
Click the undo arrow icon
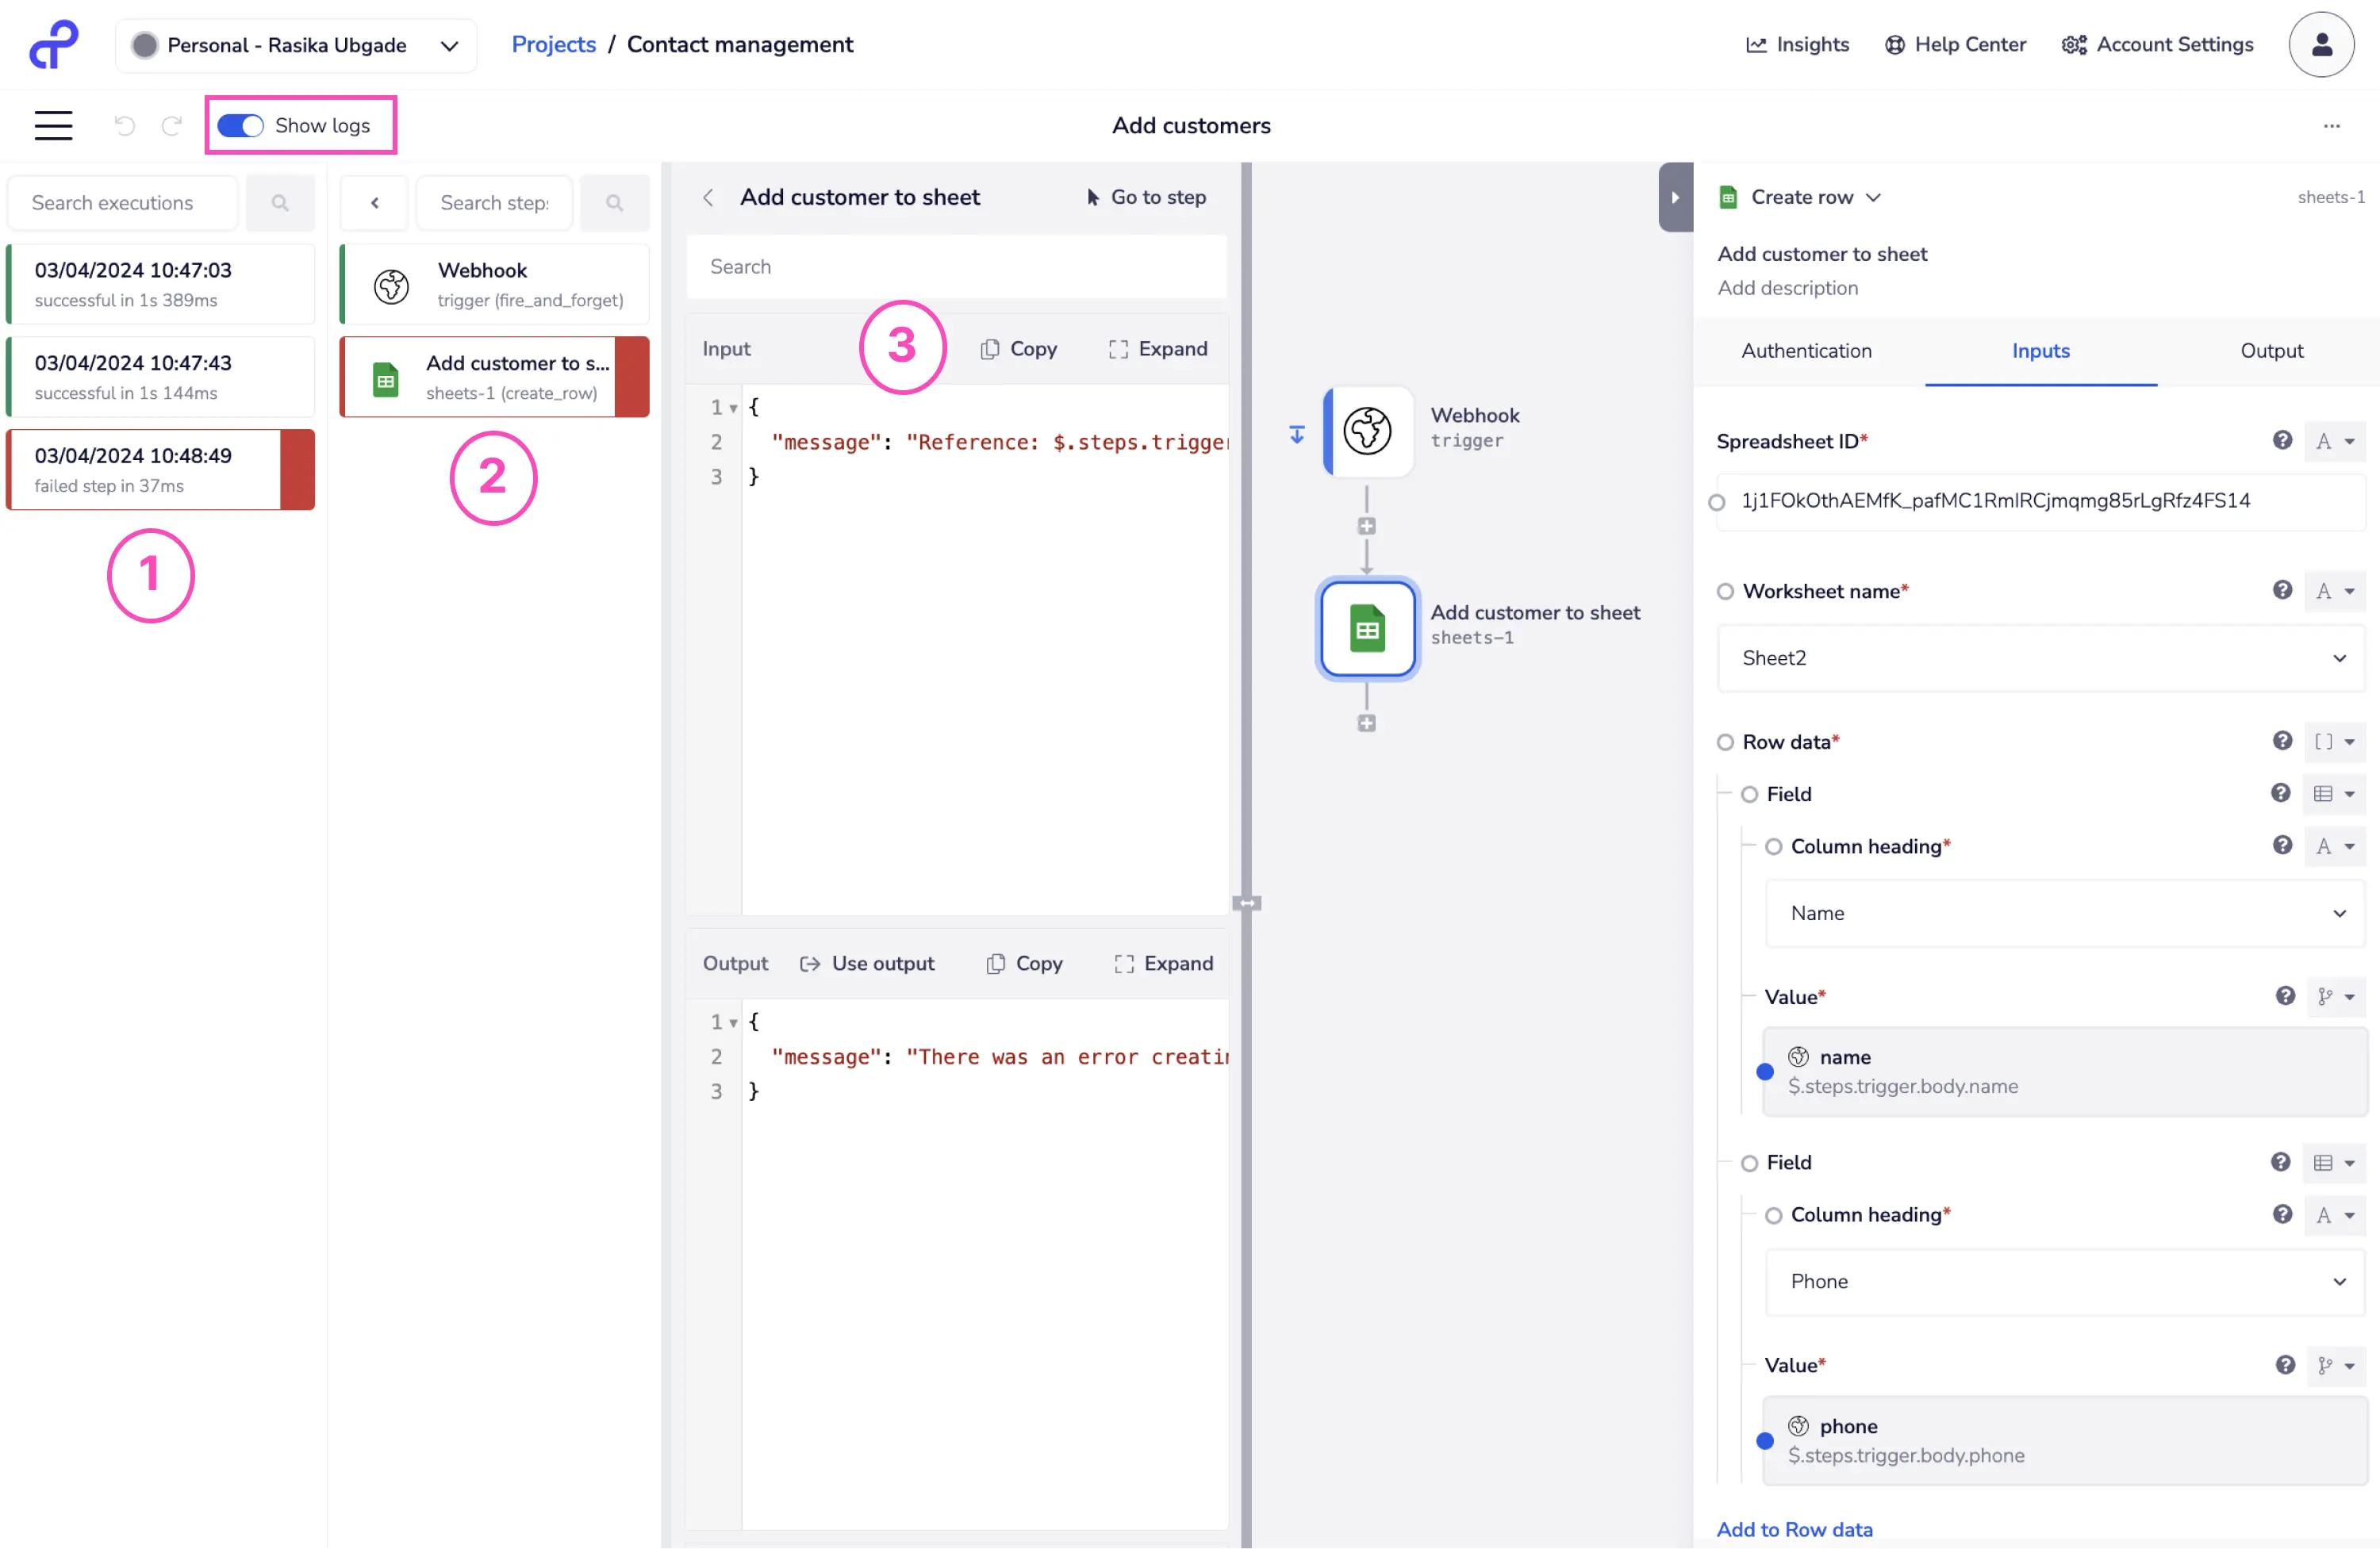tap(125, 125)
